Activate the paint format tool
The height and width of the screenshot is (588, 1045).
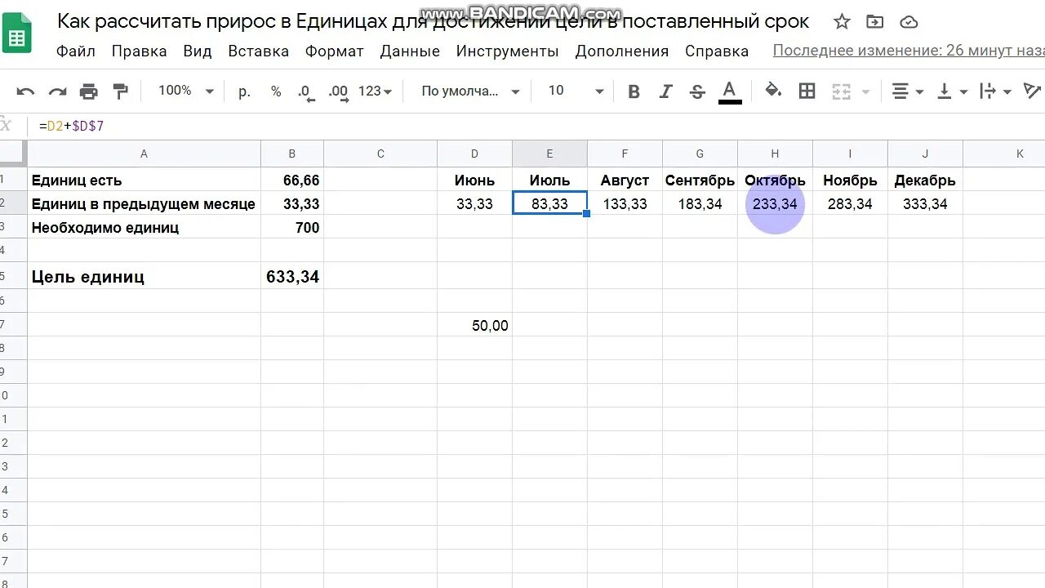(x=121, y=91)
